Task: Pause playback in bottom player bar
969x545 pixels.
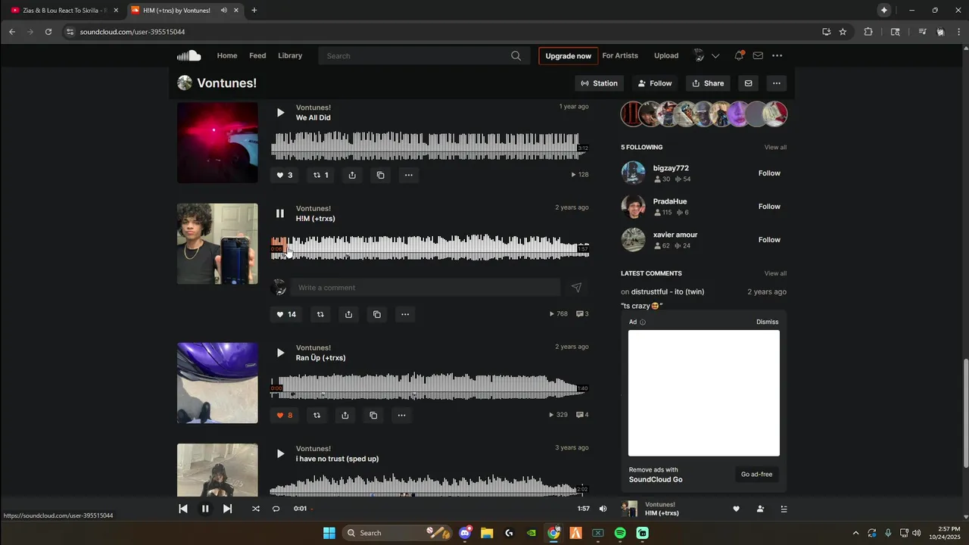Action: 204,509
